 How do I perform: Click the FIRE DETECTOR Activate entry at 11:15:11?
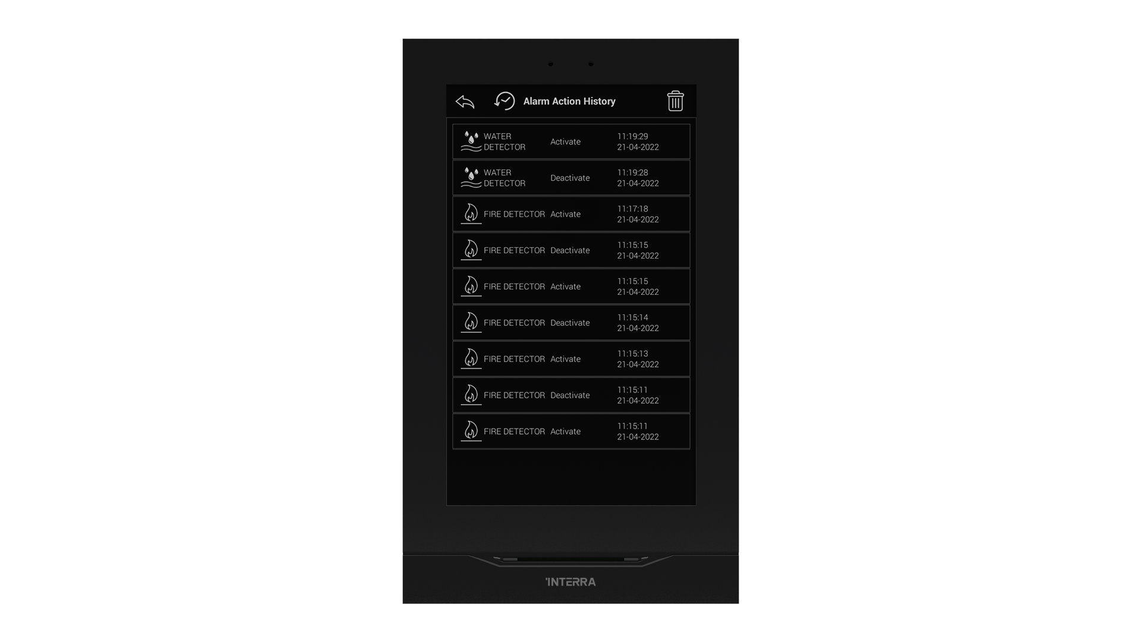pos(570,431)
